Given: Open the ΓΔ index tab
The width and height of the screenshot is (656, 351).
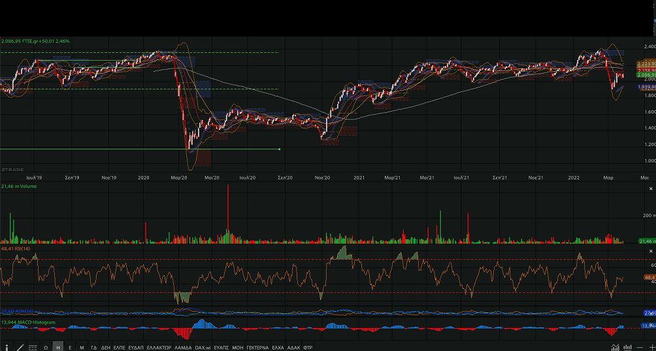Looking at the screenshot, I should [93, 347].
